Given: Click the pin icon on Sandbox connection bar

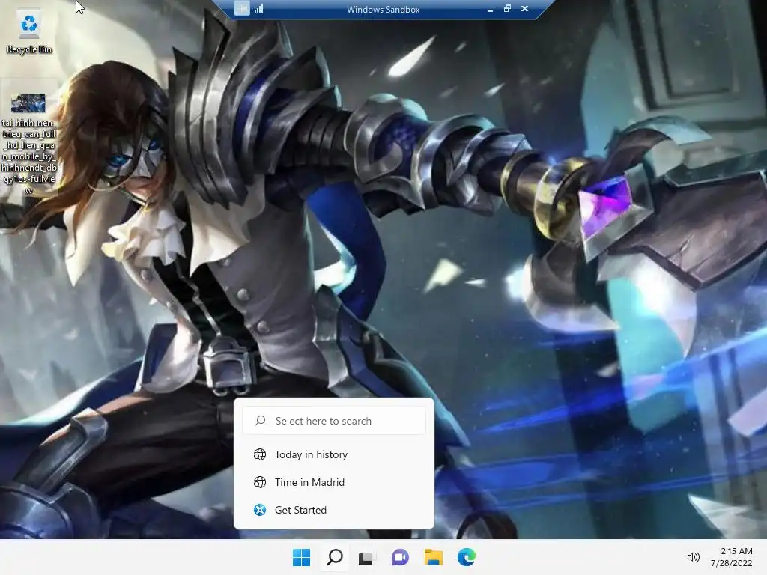Looking at the screenshot, I should [x=242, y=8].
